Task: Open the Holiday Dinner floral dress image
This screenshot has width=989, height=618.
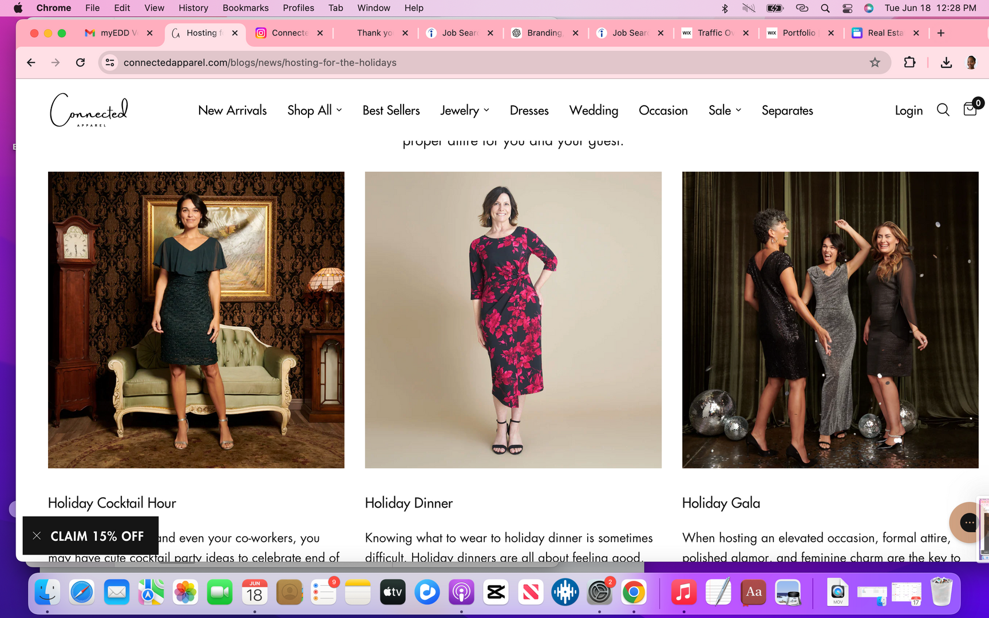Action: 513,320
